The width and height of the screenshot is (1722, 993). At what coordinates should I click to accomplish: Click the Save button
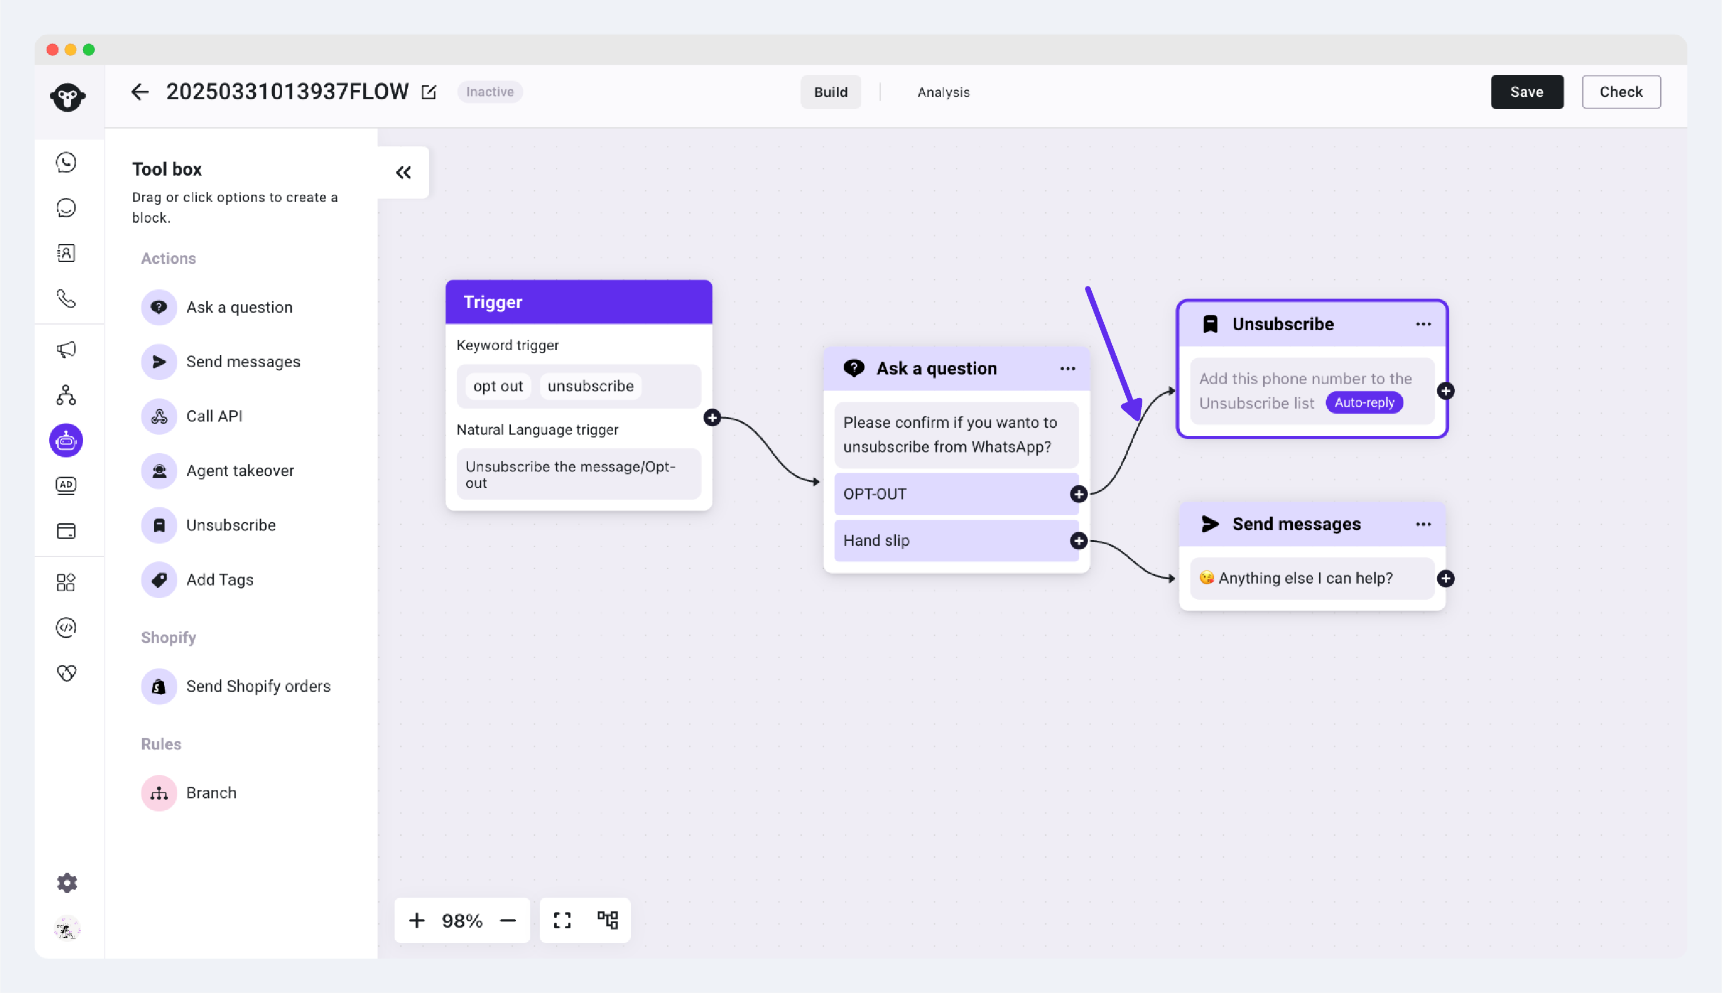click(x=1526, y=92)
